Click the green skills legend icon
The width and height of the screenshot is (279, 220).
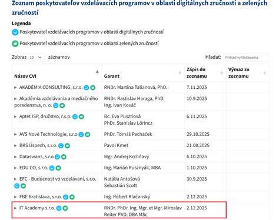(x=15, y=44)
